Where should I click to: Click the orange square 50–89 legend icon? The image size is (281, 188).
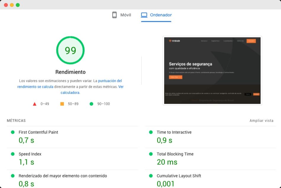point(62,104)
